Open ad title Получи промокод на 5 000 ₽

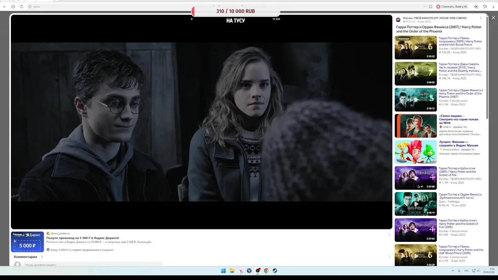click(x=83, y=238)
